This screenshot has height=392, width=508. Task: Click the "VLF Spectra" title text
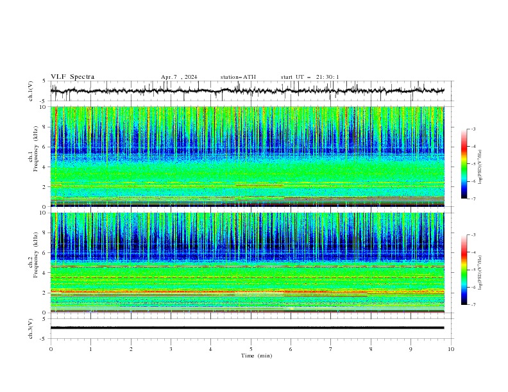coord(72,77)
